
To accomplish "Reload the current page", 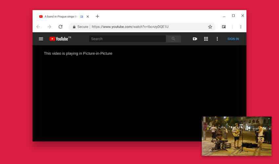I will click(60, 27).
